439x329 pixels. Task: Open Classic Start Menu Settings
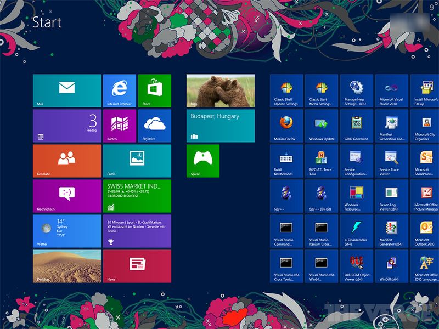[x=322, y=90]
